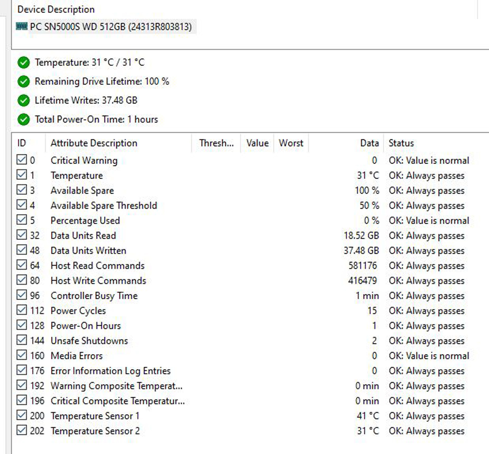This screenshot has width=489, height=454.
Task: Disable the Power Cycles checkbox
Action: pyautogui.click(x=22, y=310)
